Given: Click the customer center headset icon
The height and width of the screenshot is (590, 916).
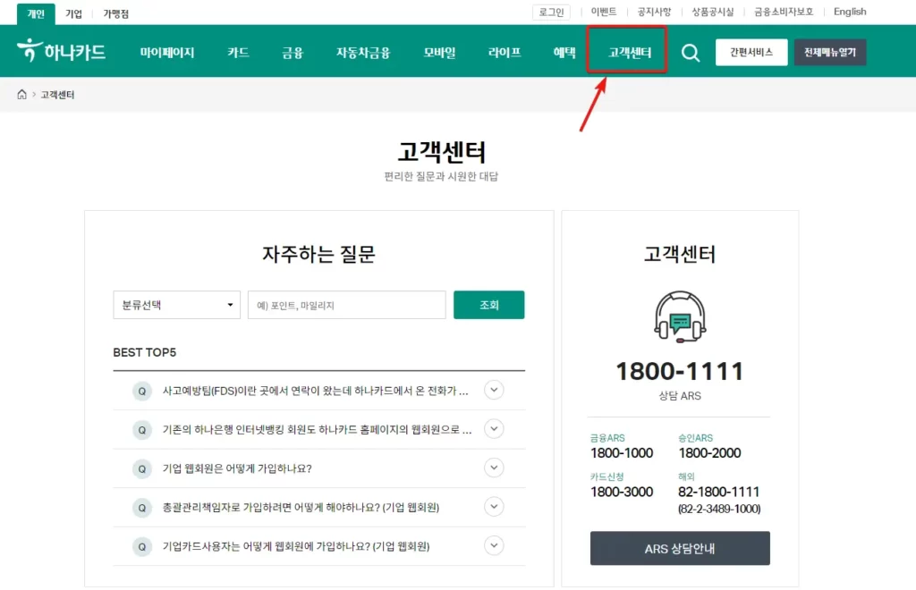Looking at the screenshot, I should pyautogui.click(x=680, y=316).
